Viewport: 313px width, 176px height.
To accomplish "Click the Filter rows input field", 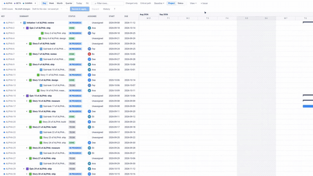I will 109,3.
